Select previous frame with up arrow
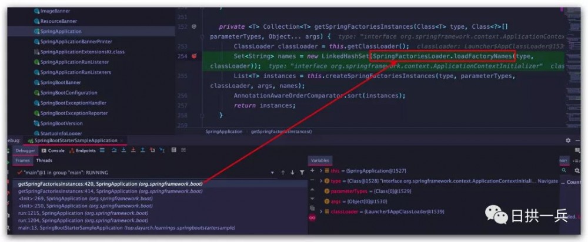This screenshot has width=588, height=242. [283, 173]
